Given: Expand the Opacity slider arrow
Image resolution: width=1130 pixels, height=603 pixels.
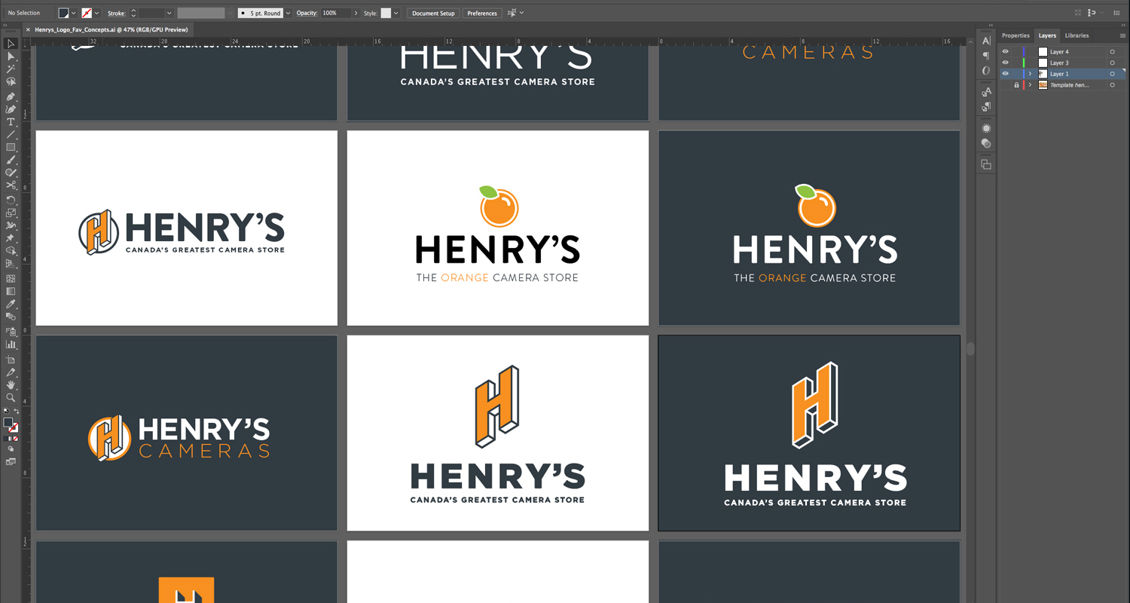Looking at the screenshot, I should tap(356, 13).
